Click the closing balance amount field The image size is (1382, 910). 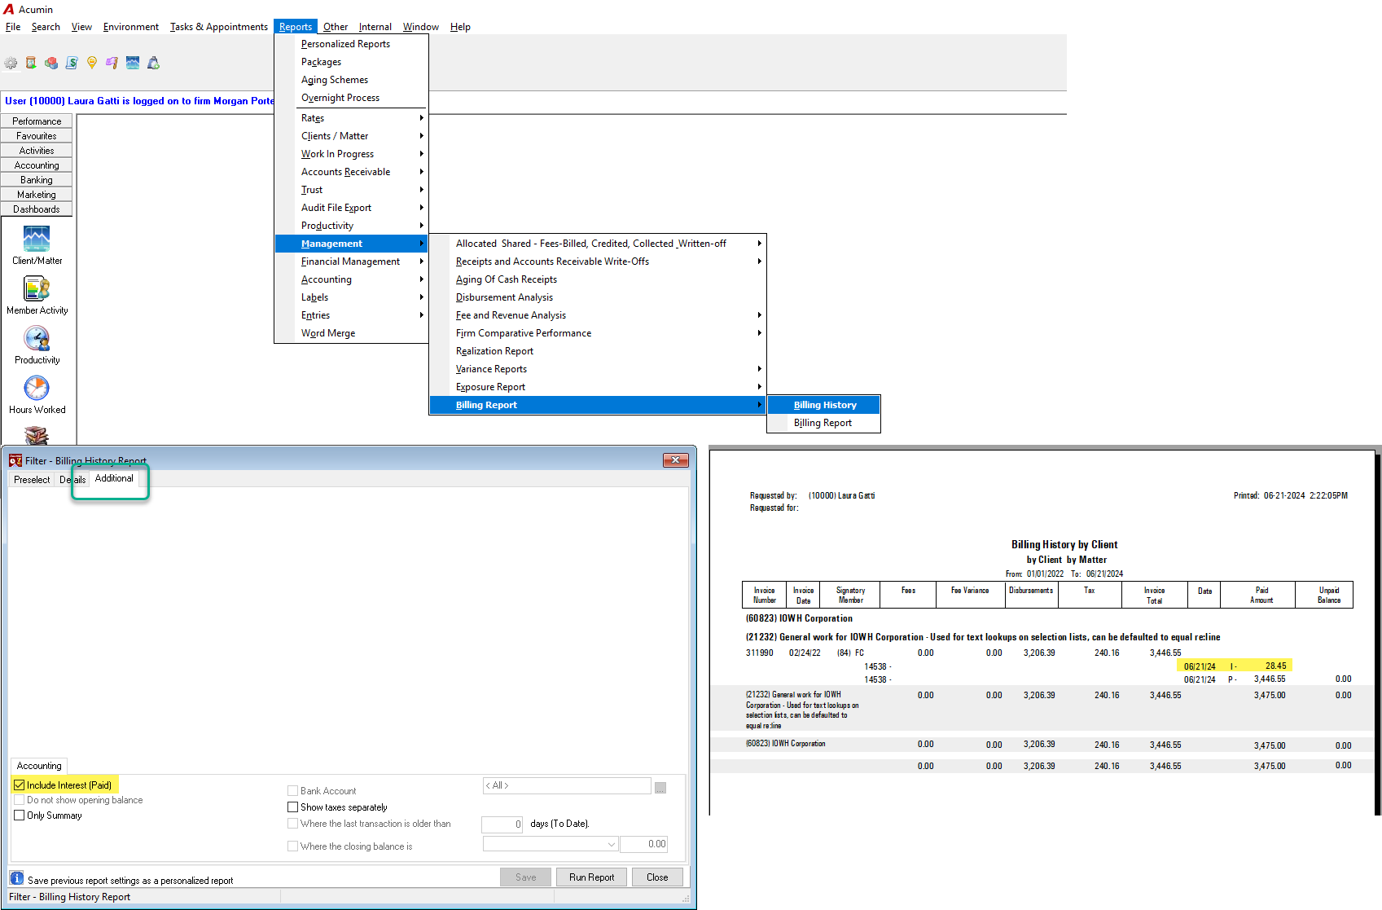[x=644, y=845]
